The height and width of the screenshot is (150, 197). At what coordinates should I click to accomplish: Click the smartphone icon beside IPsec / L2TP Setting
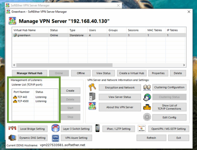point(97,128)
